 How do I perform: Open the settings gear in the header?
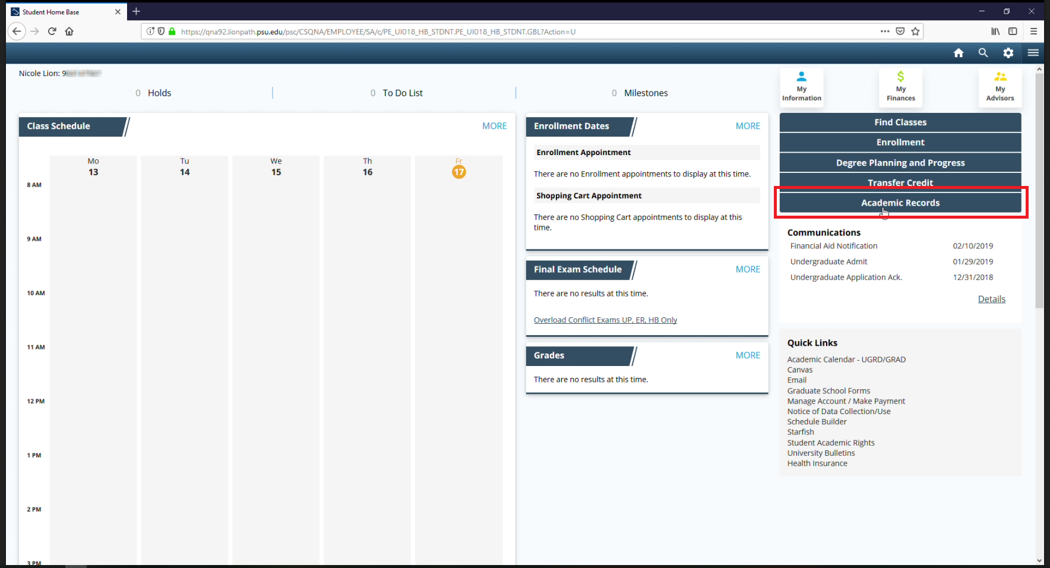[1008, 53]
